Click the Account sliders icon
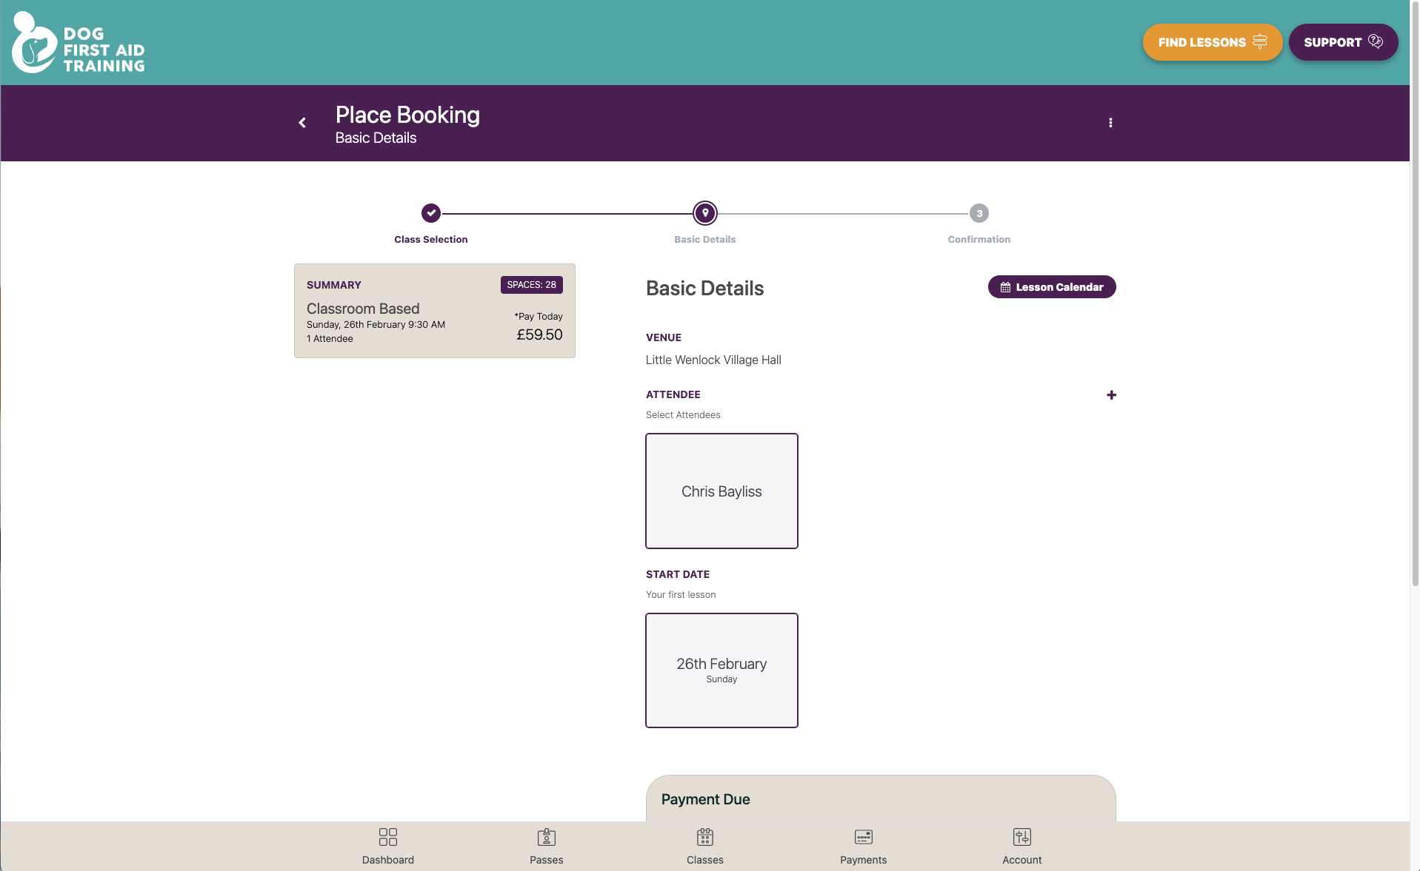The image size is (1420, 871). click(1022, 837)
